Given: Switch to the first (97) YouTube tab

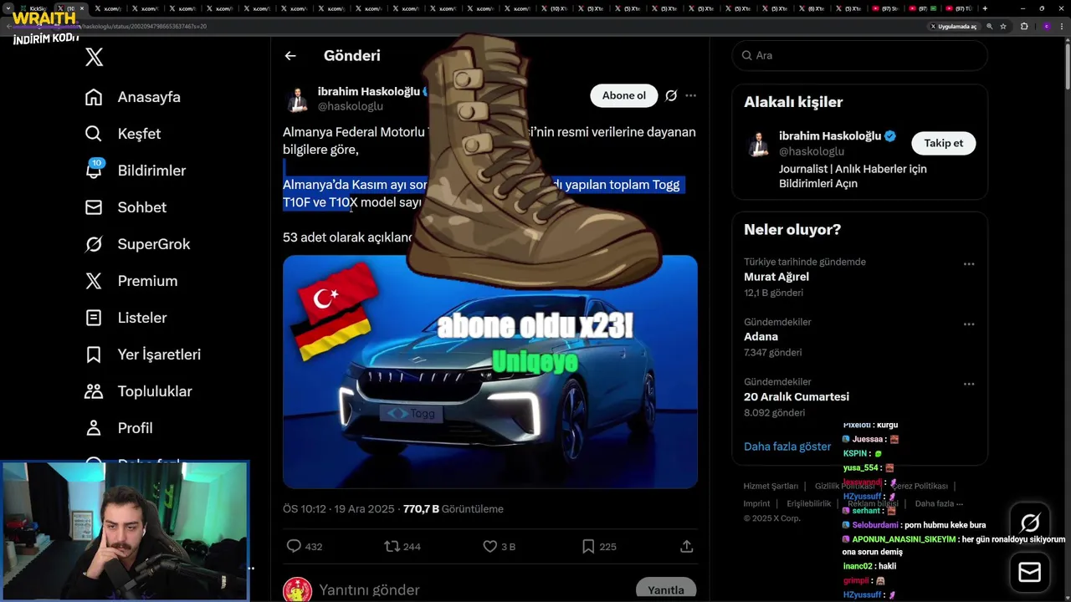Looking at the screenshot, I should [x=884, y=8].
